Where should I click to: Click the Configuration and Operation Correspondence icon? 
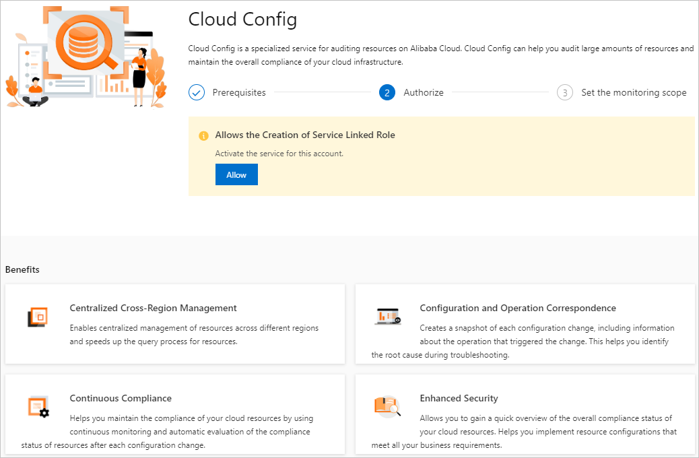(x=387, y=317)
